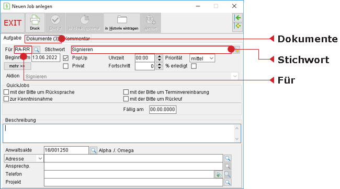Open the Aktion dropdown showing Signieren
The width and height of the screenshot is (340, 189).
pyautogui.click(x=132, y=76)
